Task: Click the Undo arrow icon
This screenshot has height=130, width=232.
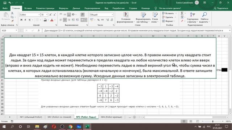Action: point(10,3)
